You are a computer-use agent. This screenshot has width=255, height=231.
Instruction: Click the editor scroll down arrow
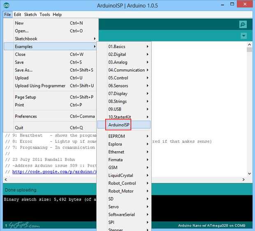click(x=249, y=174)
